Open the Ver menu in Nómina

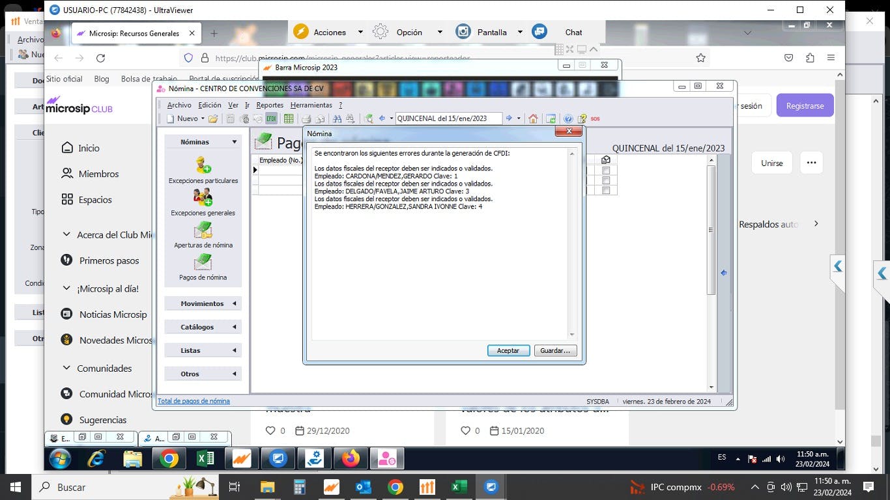tap(233, 105)
